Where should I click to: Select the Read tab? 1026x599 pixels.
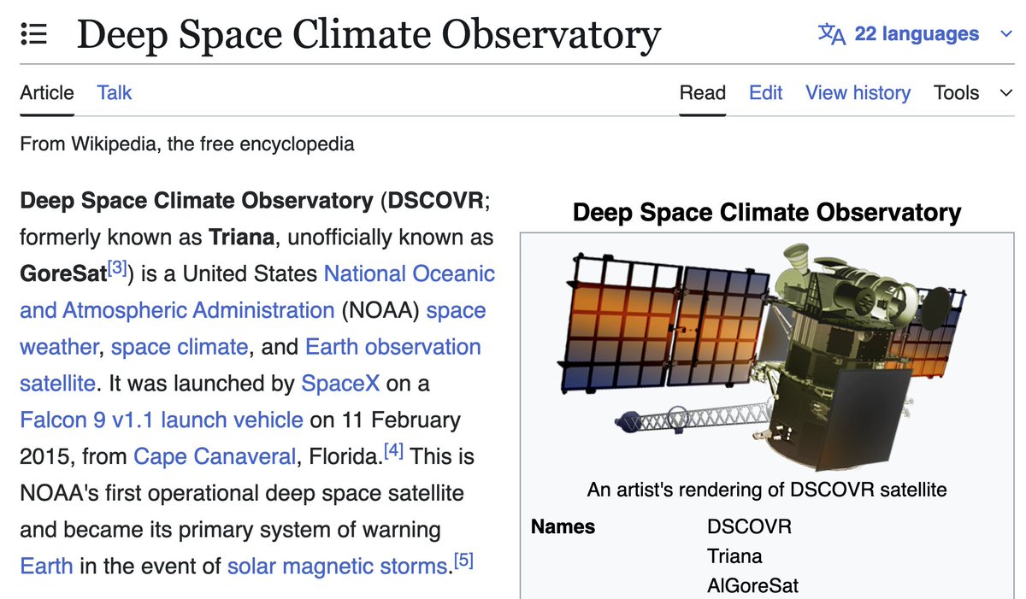pyautogui.click(x=703, y=92)
